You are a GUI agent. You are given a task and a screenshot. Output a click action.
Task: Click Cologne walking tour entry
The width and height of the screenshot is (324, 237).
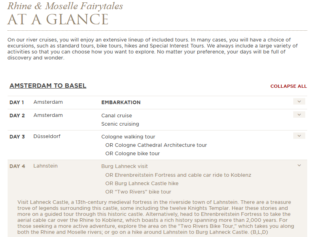[x=128, y=137]
